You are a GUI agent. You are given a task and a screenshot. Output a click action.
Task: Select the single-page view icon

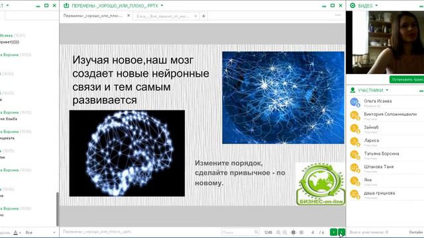click(293, 232)
